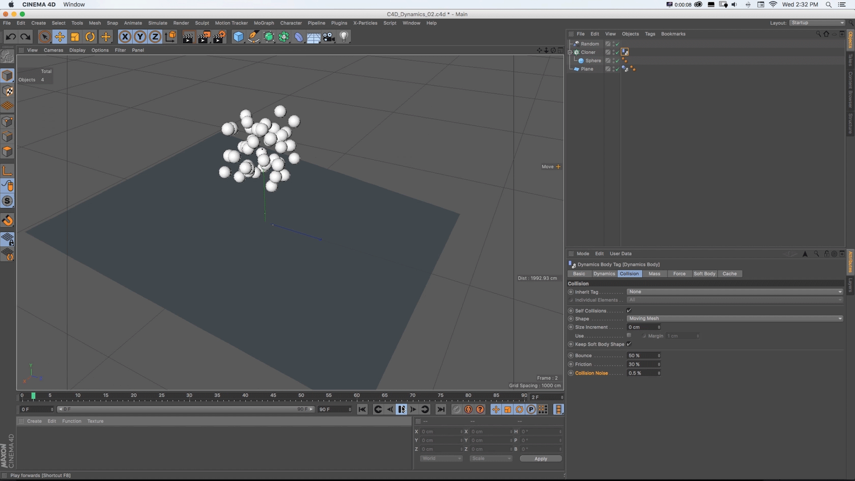Image resolution: width=855 pixels, height=481 pixels.
Task: Click the Render to Picture Viewer icon
Action: (x=204, y=37)
